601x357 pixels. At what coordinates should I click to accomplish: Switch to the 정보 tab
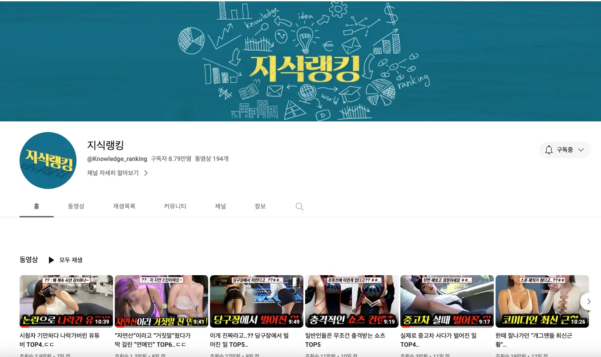pos(260,206)
